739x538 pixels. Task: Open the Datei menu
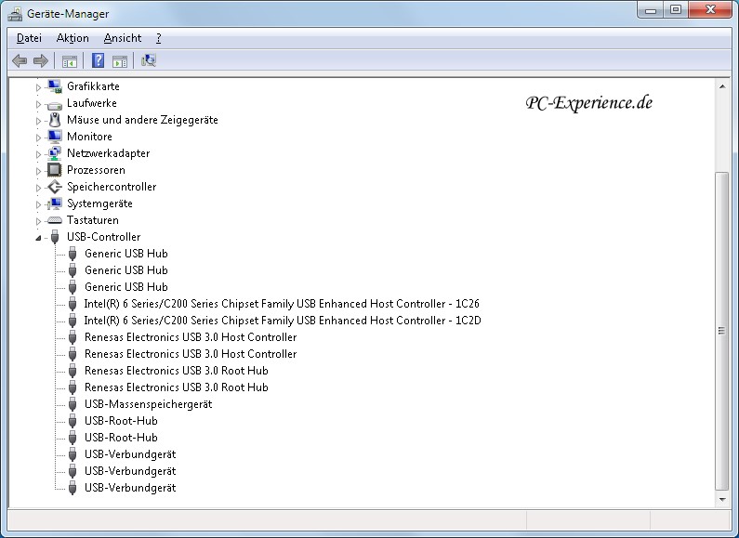(x=29, y=38)
